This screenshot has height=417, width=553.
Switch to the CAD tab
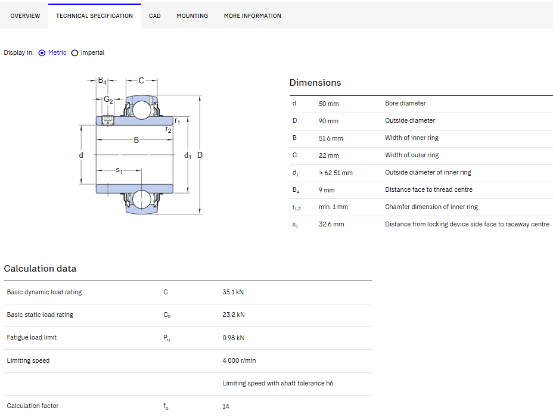click(155, 16)
